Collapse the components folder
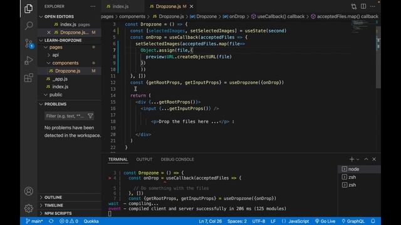The image size is (401, 225). coord(70,63)
